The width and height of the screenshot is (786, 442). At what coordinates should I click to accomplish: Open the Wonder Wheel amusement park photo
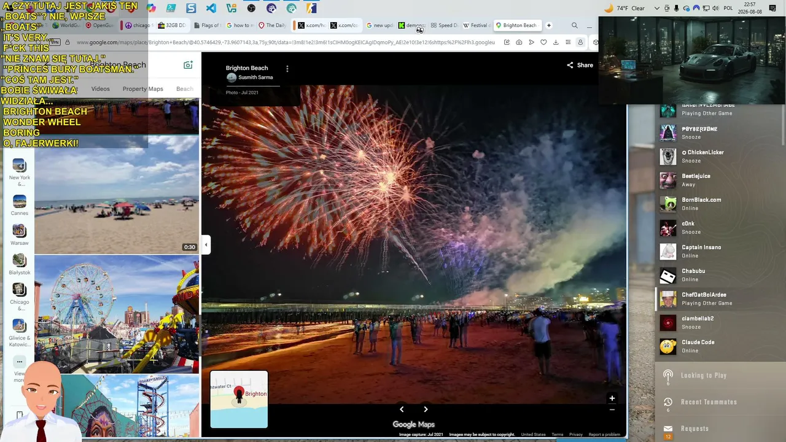tap(117, 314)
